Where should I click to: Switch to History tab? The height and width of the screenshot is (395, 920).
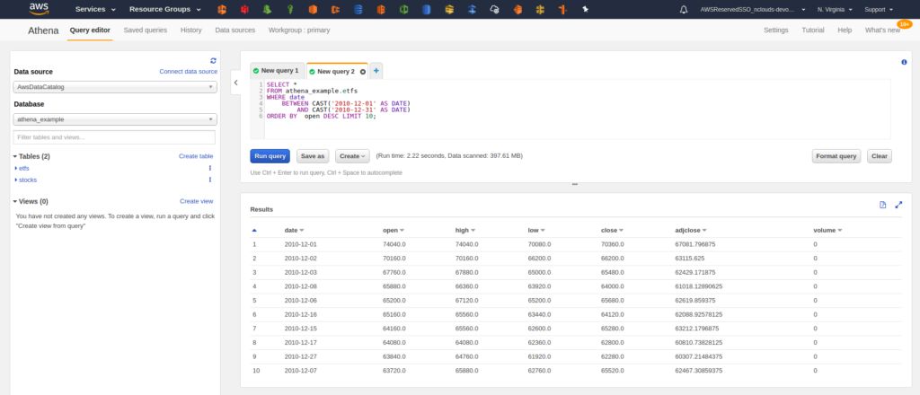pos(191,30)
